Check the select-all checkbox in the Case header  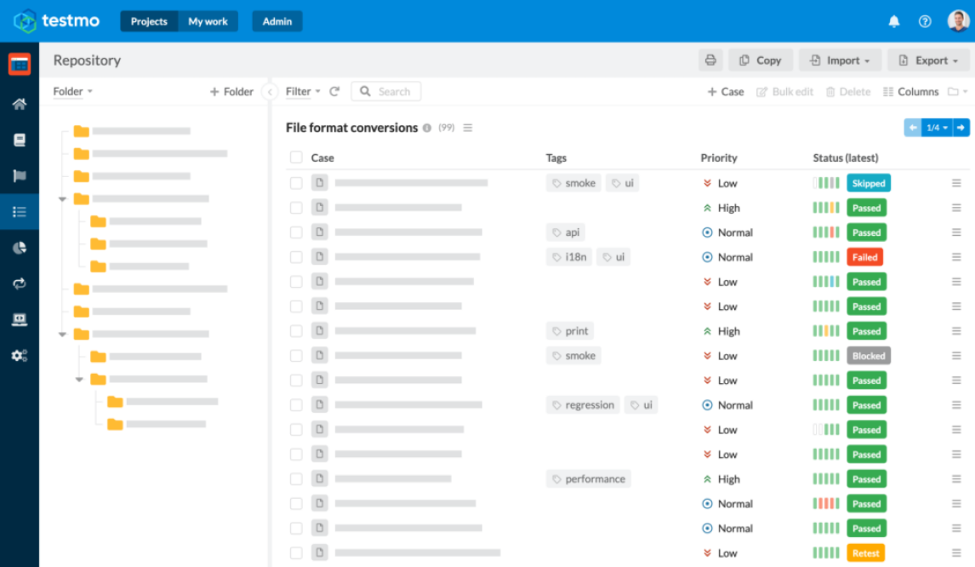click(295, 157)
